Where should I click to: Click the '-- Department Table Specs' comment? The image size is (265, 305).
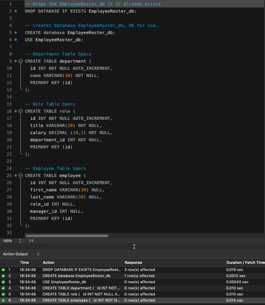pos(58,54)
